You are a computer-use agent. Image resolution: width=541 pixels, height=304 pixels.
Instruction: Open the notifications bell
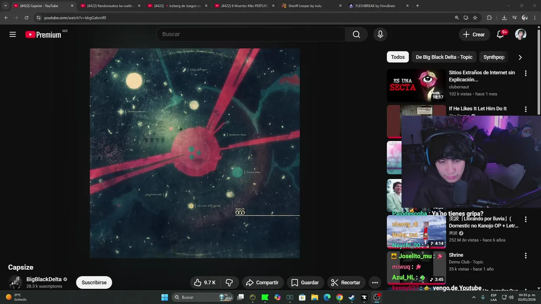[500, 34]
